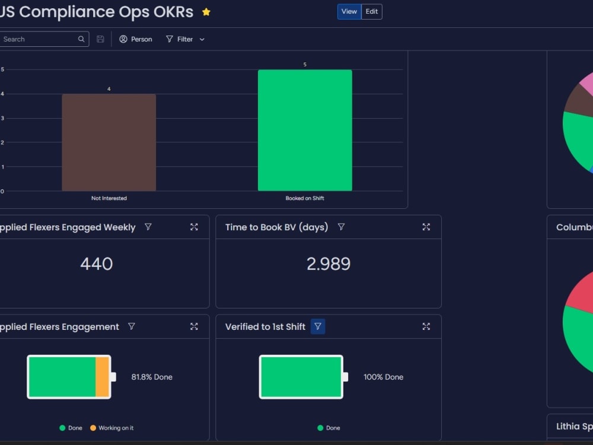Click the Search input field

pyautogui.click(x=44, y=39)
